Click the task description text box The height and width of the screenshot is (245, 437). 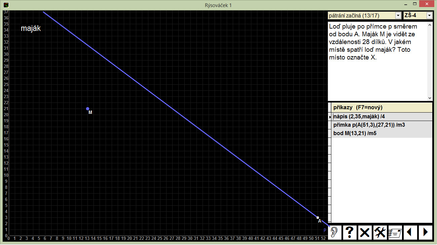click(x=378, y=61)
